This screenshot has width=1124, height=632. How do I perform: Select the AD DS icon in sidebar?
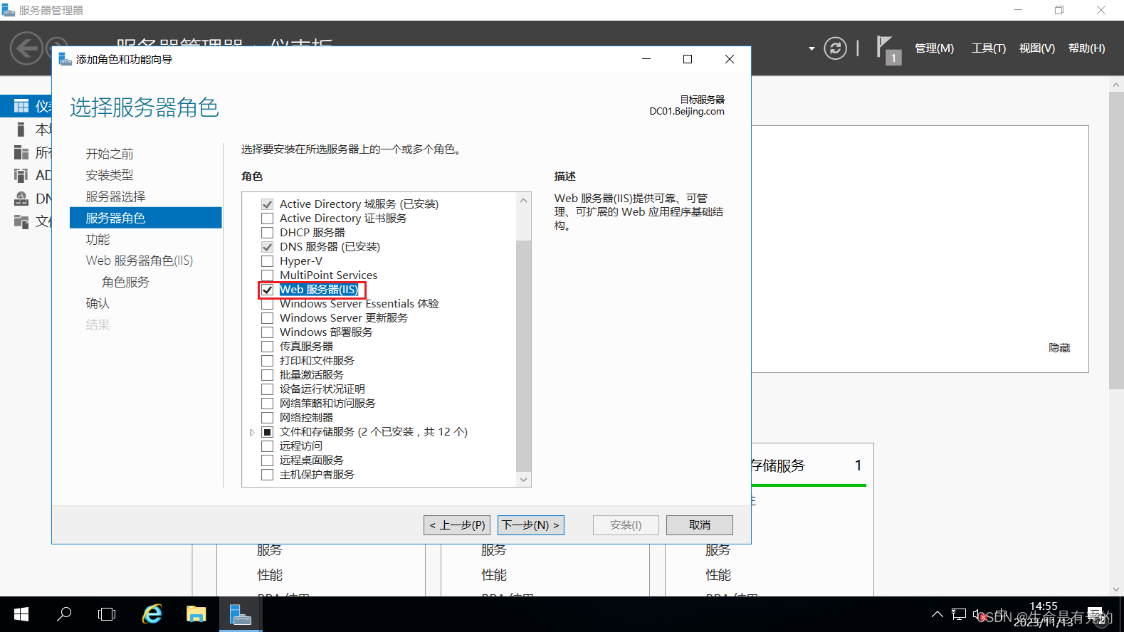pos(21,176)
